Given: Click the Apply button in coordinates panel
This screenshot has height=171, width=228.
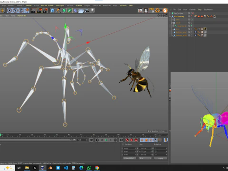Looking at the screenshot, I should 161,158.
